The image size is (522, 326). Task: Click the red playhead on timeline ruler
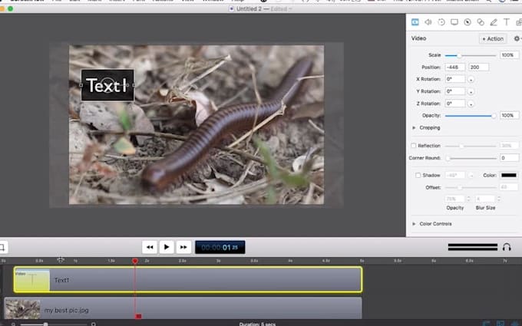click(135, 261)
